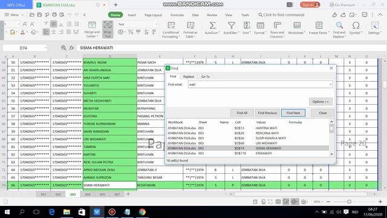Click the AutoFilter funnel icon
The image size is (387, 218).
point(231,25)
